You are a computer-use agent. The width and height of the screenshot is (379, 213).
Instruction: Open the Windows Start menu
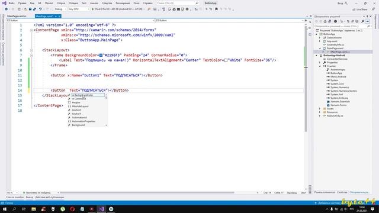[x=5, y=209]
